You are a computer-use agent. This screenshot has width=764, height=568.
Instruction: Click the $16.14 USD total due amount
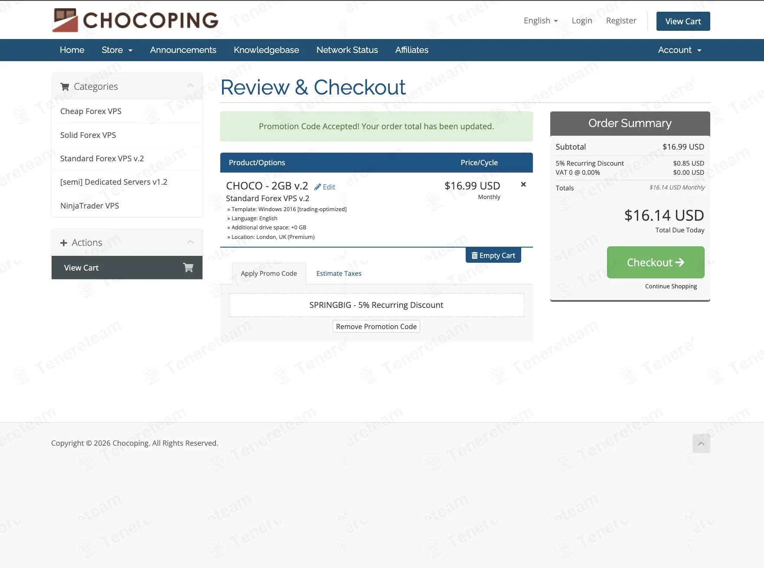pos(664,215)
